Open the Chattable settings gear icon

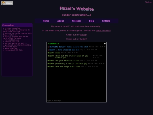click(x=105, y=44)
